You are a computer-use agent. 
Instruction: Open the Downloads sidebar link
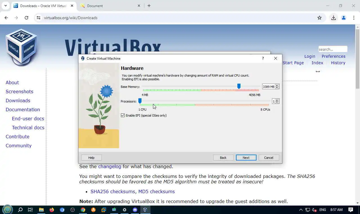(x=18, y=101)
